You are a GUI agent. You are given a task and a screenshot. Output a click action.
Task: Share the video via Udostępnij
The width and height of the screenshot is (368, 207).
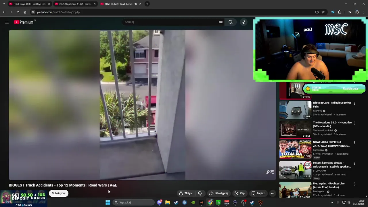click(x=218, y=193)
